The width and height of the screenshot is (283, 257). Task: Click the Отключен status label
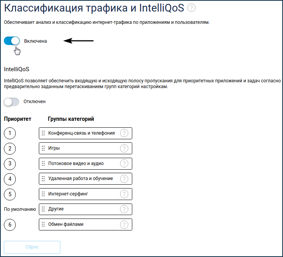pos(35,102)
